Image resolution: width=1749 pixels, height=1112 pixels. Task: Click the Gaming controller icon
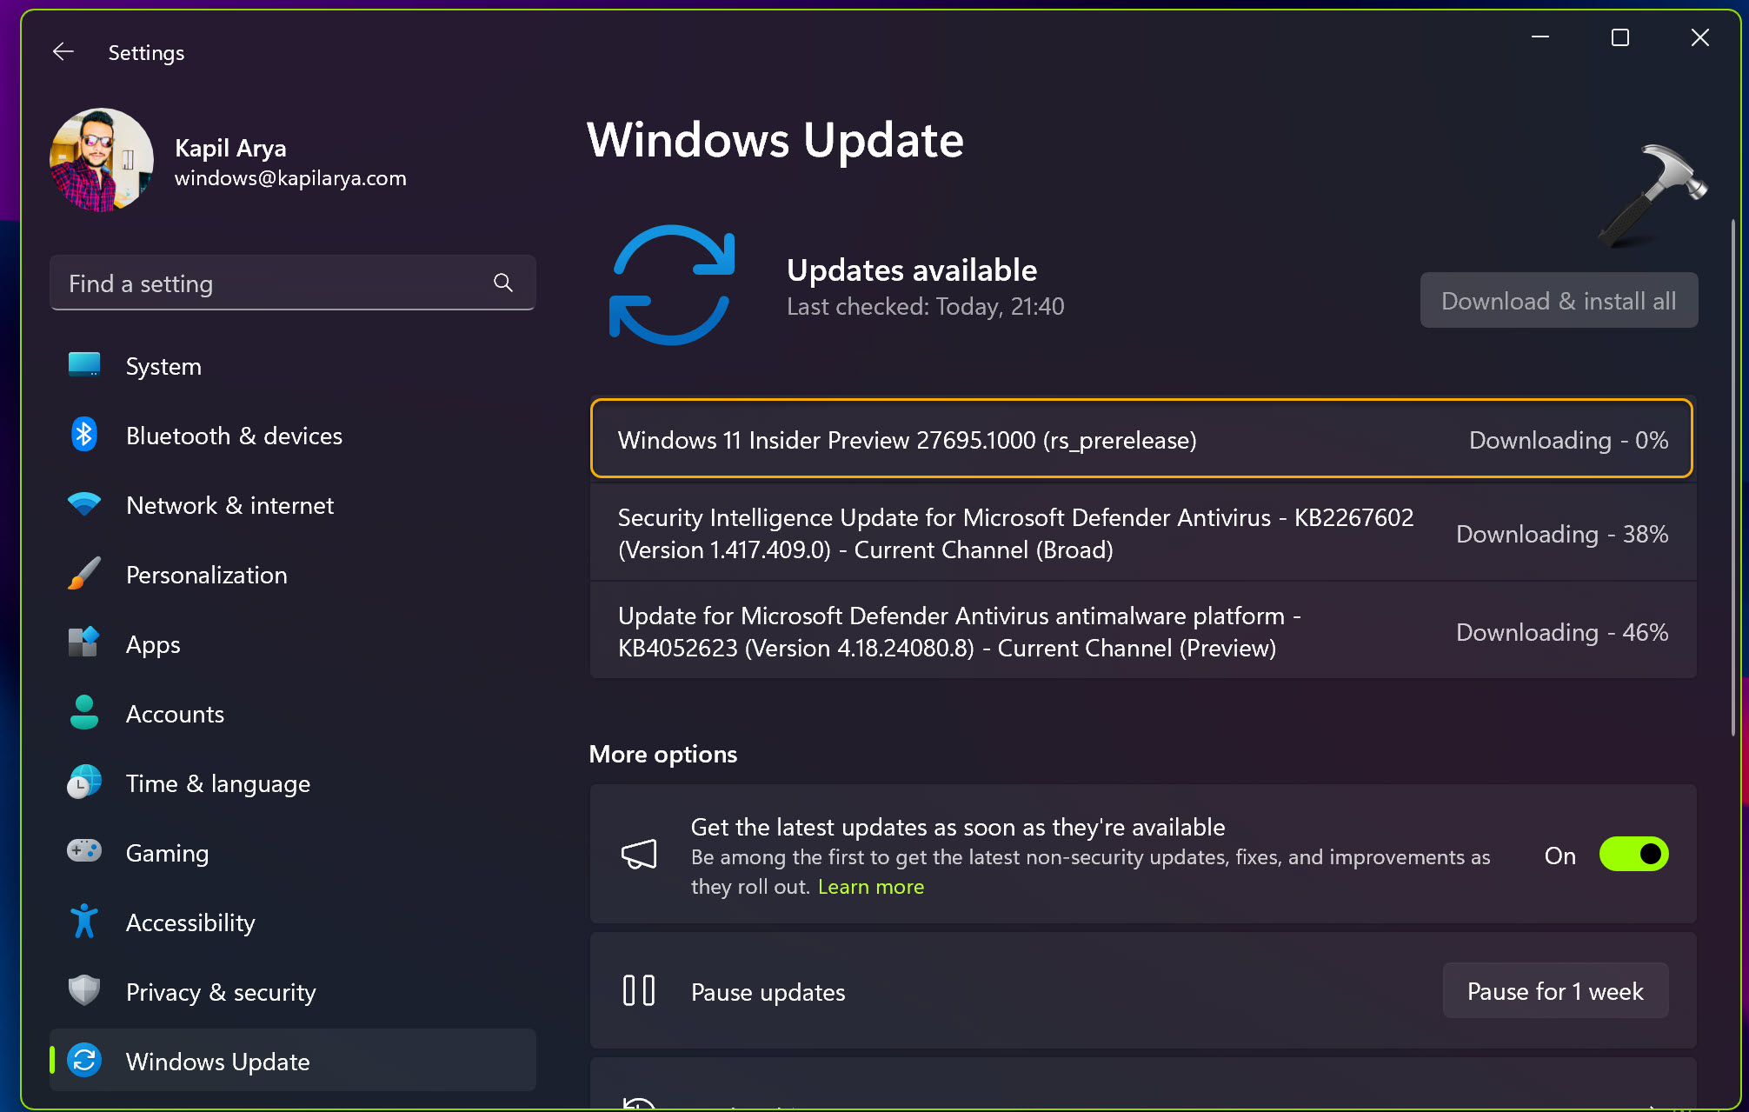pos(84,851)
